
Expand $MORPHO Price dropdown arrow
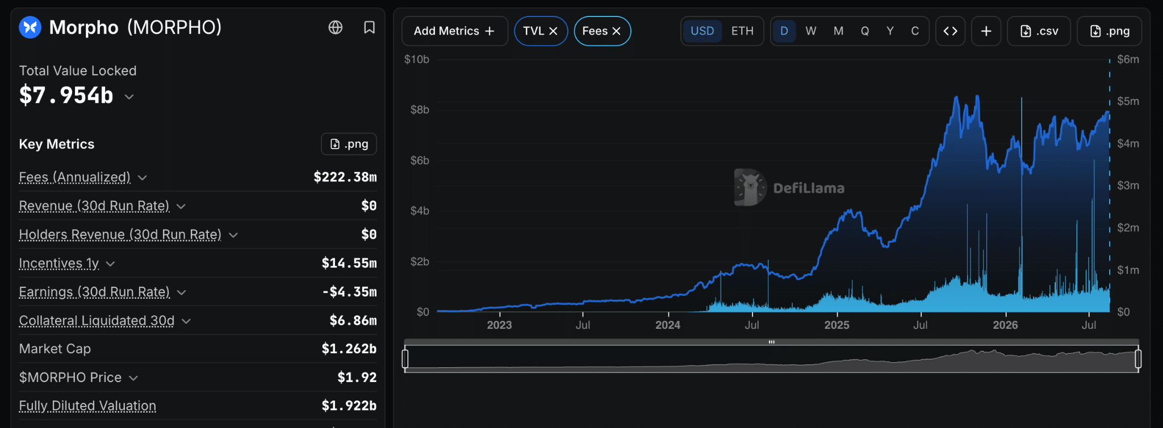(x=133, y=378)
